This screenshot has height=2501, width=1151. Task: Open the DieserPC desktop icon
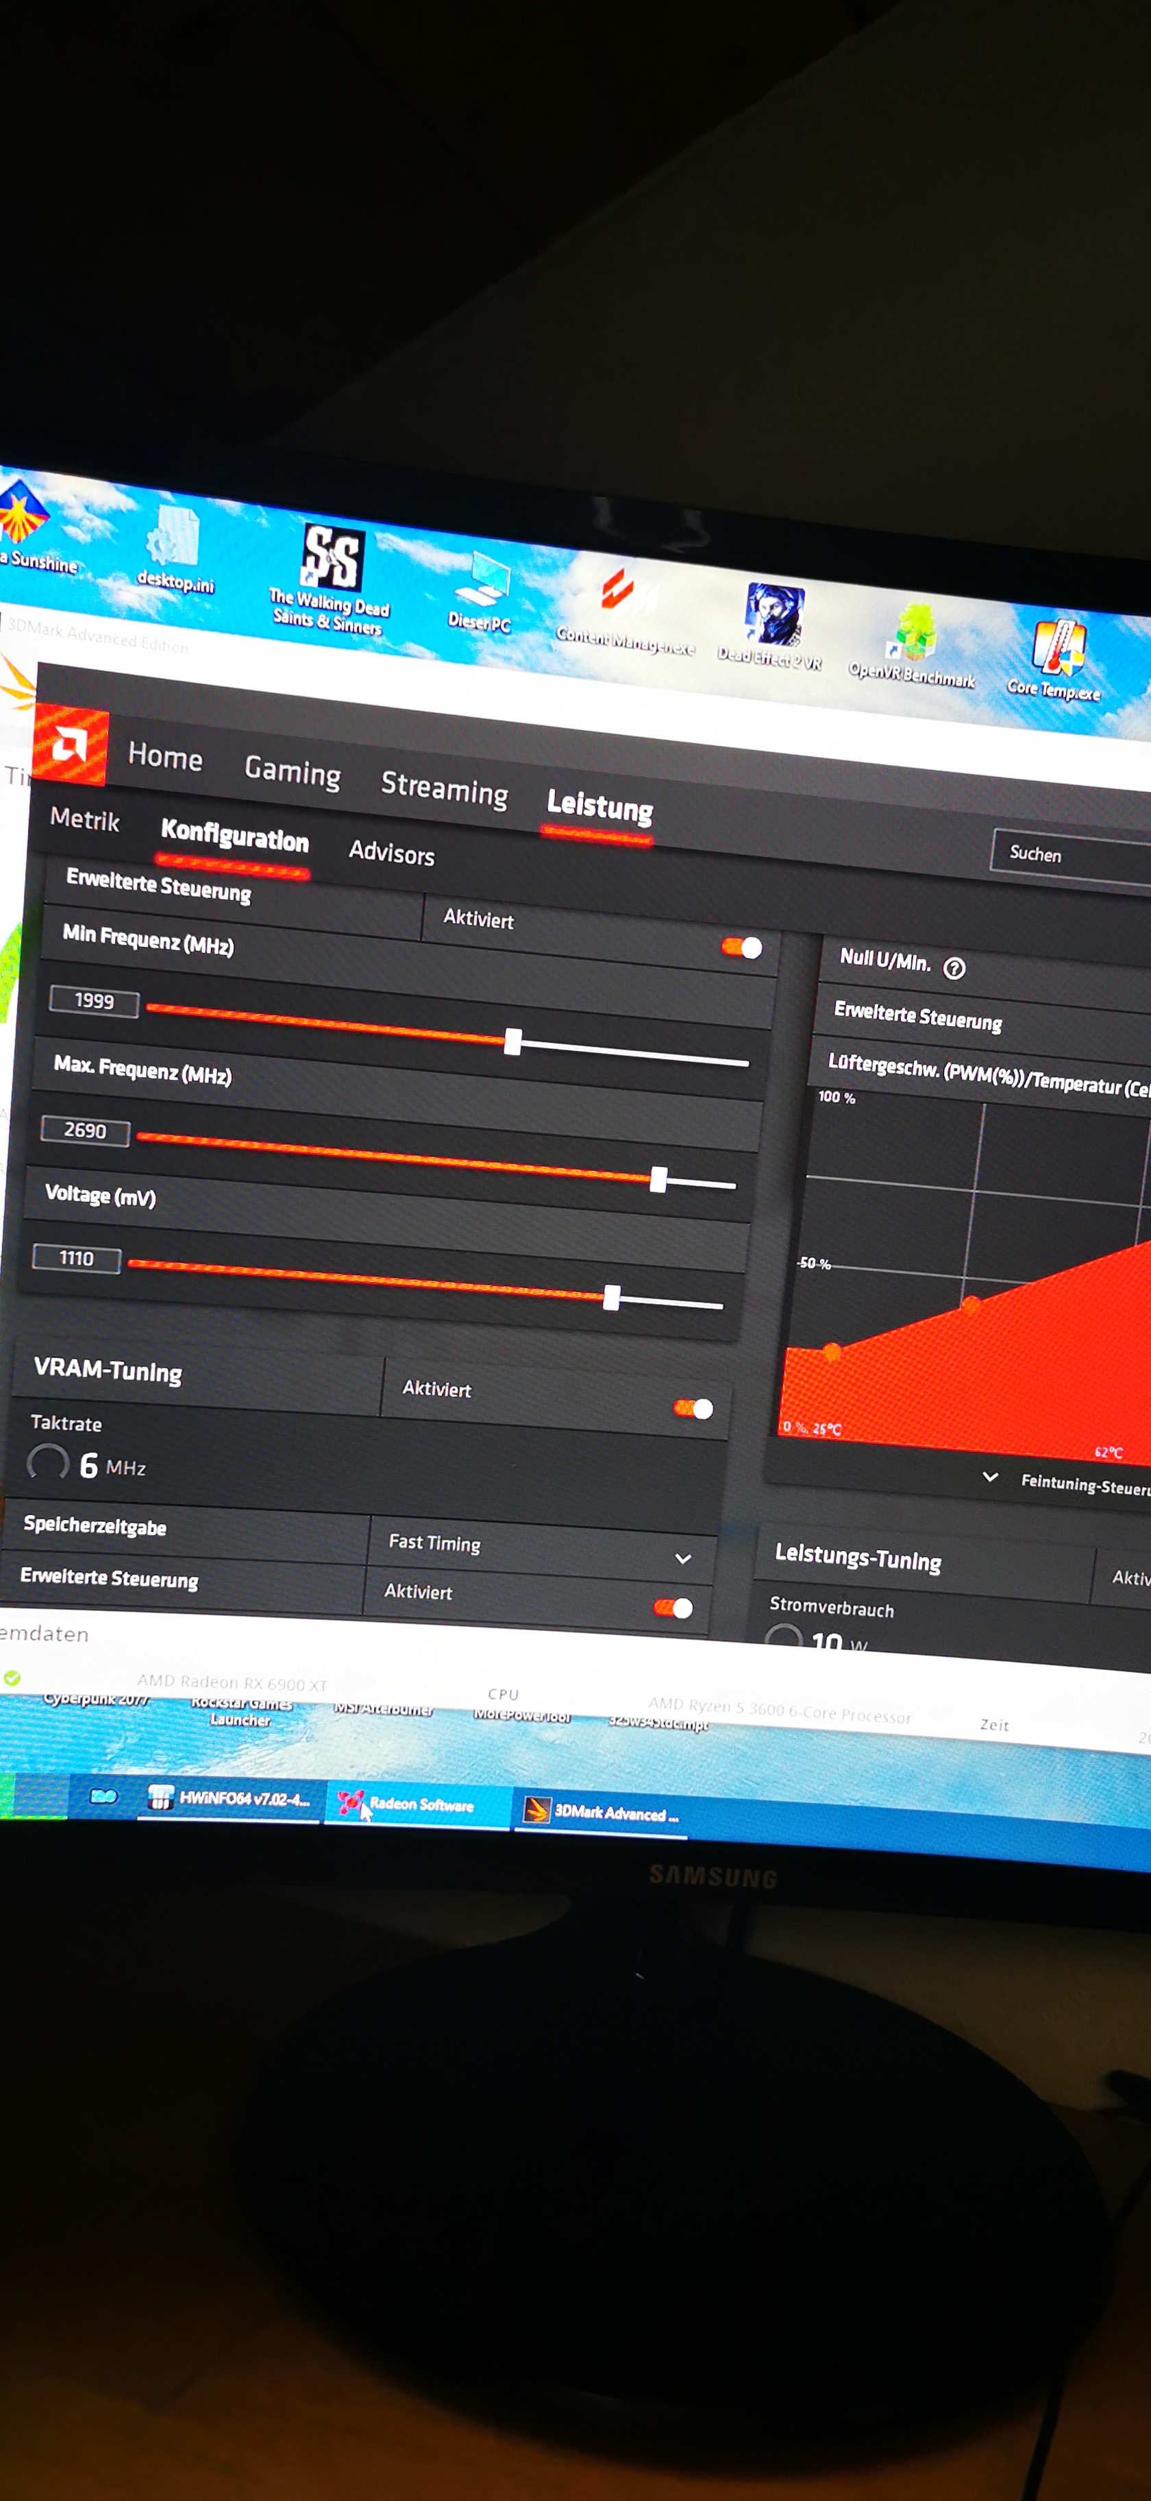point(480,592)
